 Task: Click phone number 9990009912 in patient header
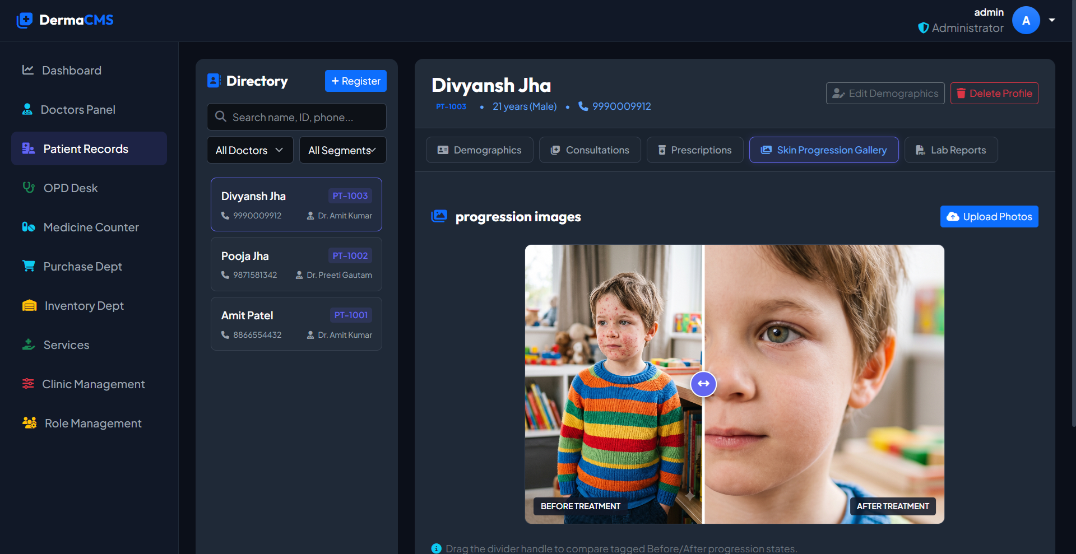pos(622,106)
